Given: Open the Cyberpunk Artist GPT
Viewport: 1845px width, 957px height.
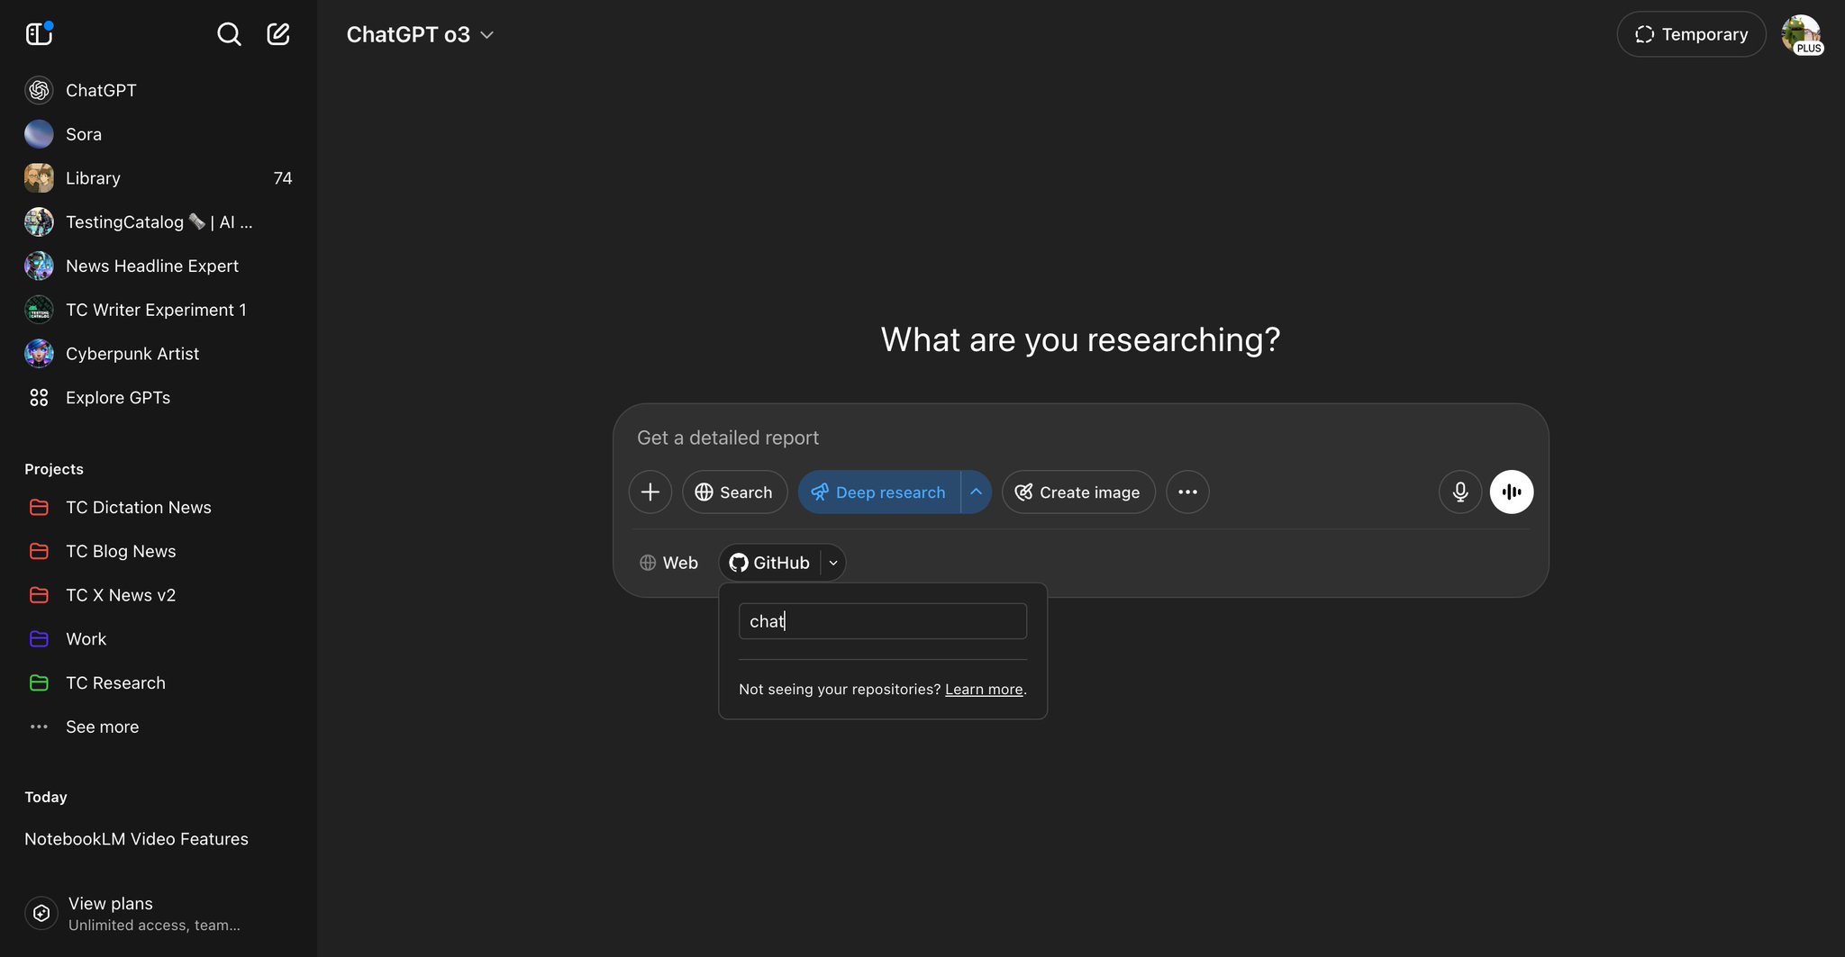Looking at the screenshot, I should coord(159,354).
